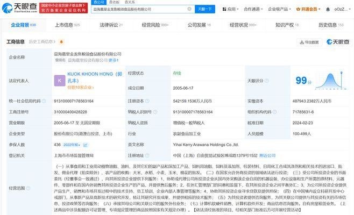The image size is (354, 215).
Task: Expand the 企业级产品 dropdown
Action: click(x=280, y=9)
